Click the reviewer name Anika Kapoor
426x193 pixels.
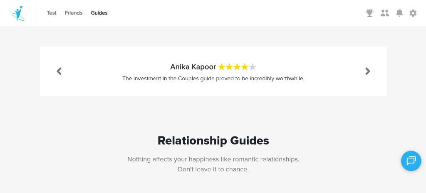click(x=193, y=67)
